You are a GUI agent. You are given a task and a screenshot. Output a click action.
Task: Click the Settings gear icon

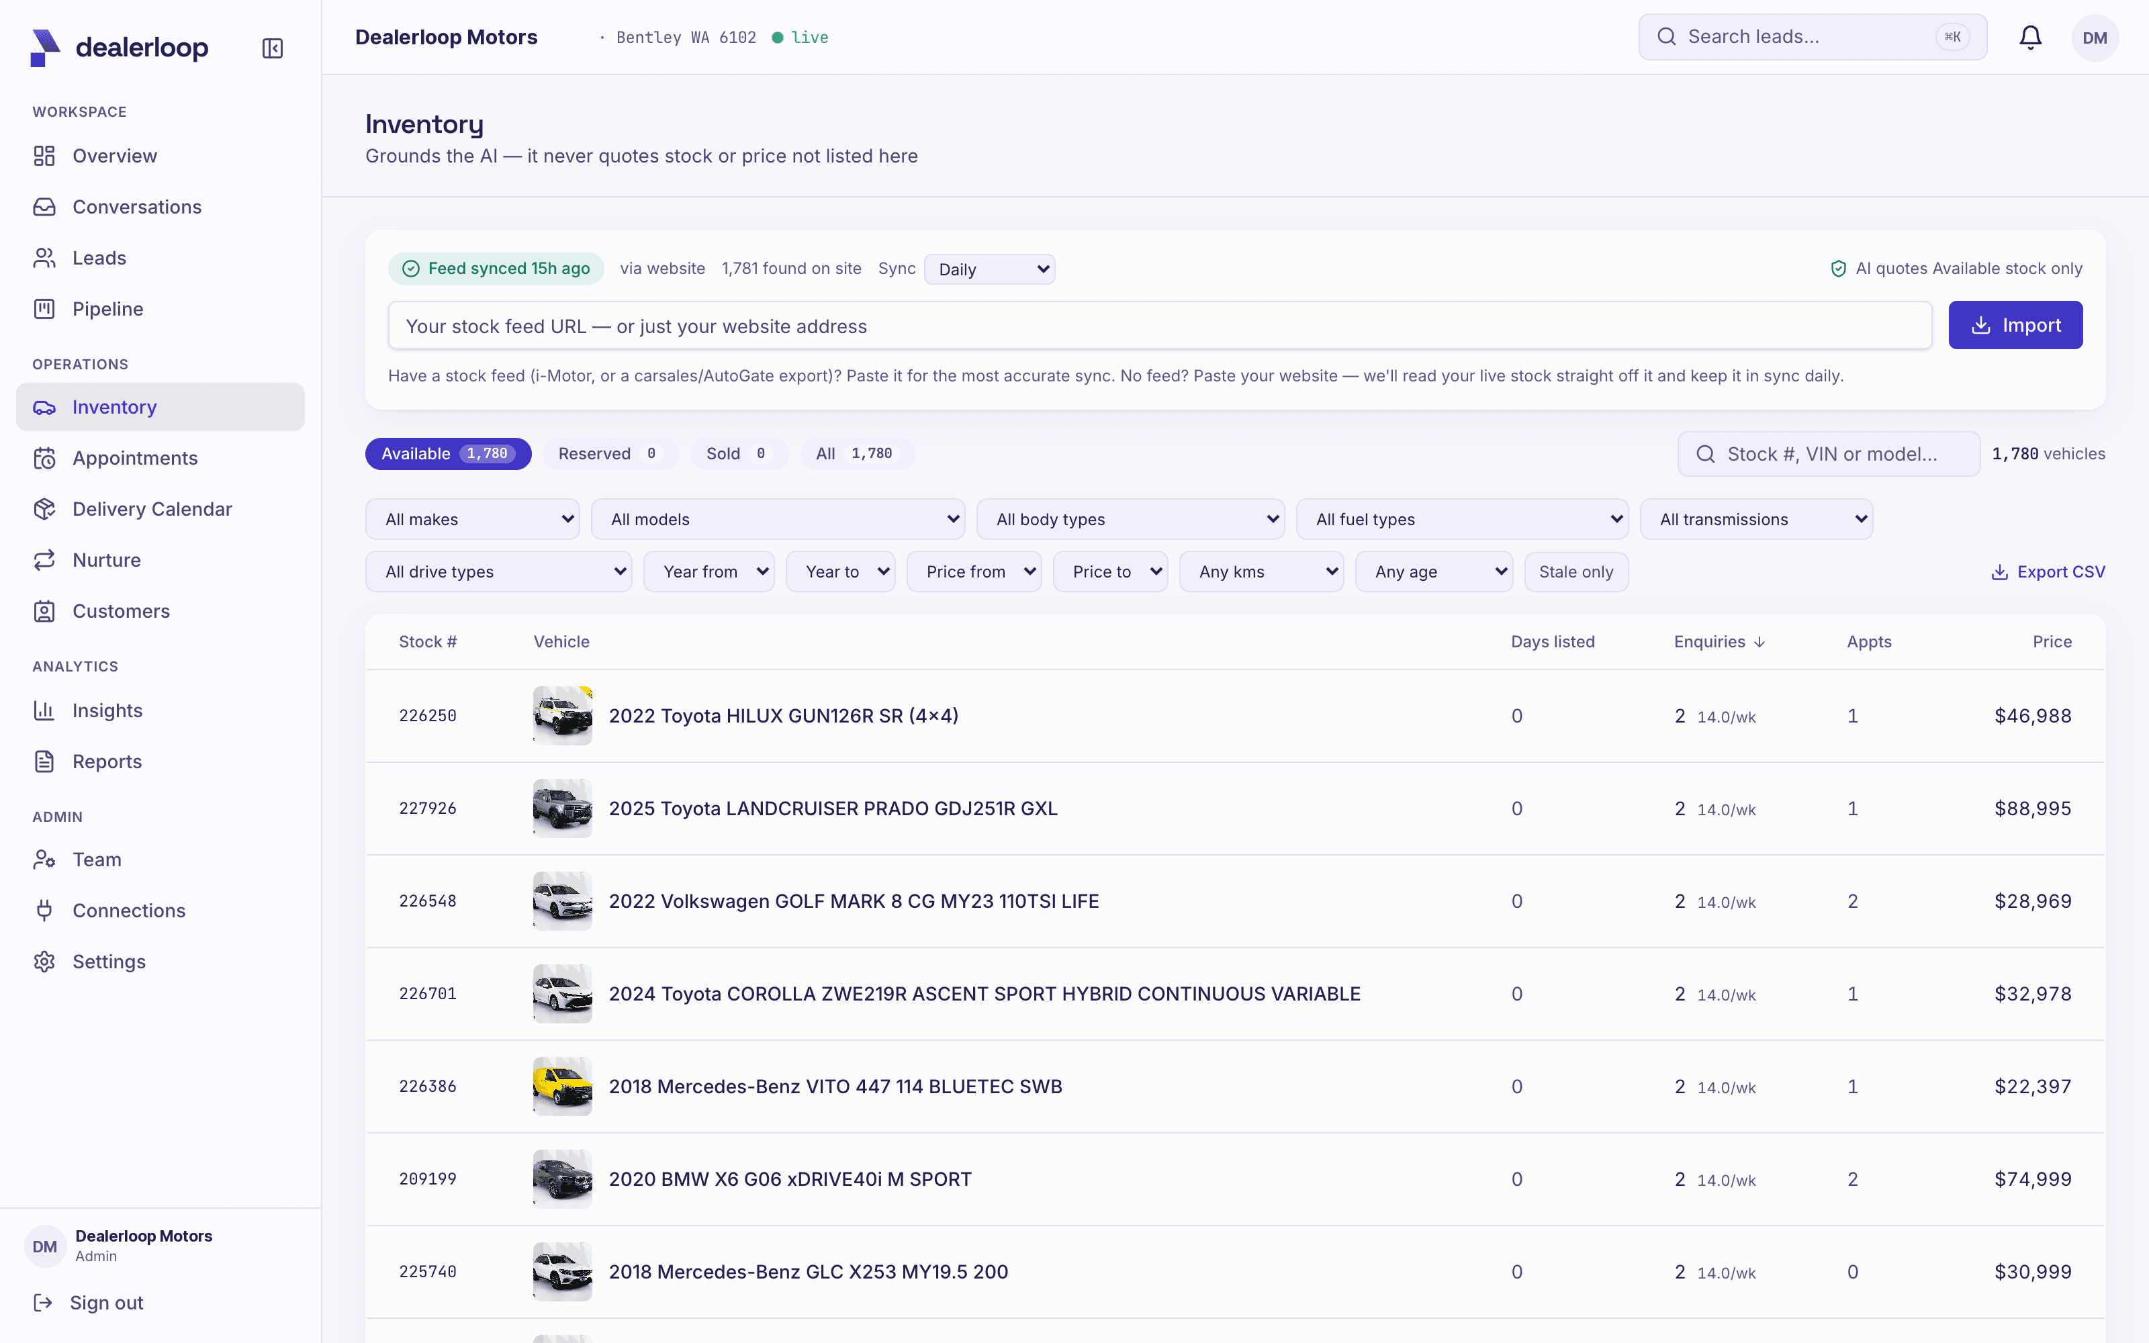coord(44,962)
